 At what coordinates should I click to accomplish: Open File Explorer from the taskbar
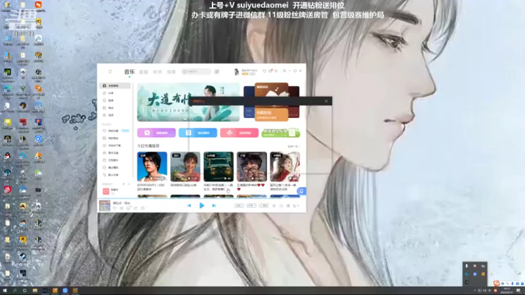[35, 290]
